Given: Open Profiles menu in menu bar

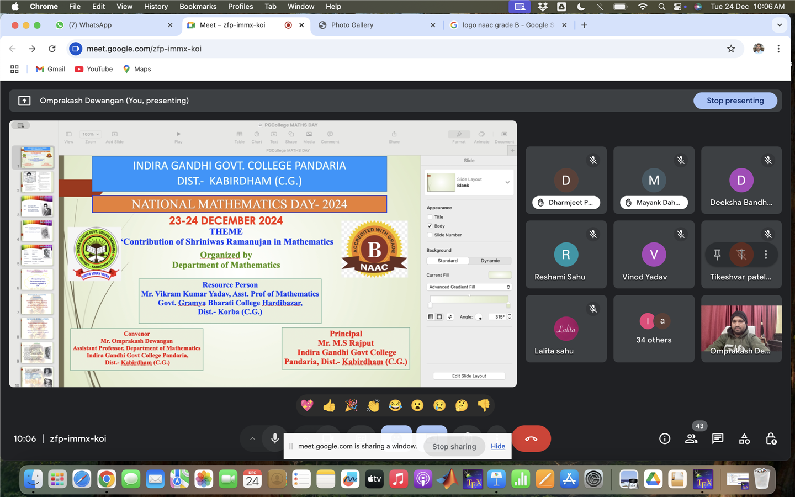Looking at the screenshot, I should [240, 7].
